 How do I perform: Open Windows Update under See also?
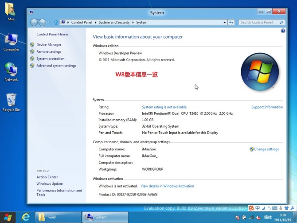tap(50, 184)
